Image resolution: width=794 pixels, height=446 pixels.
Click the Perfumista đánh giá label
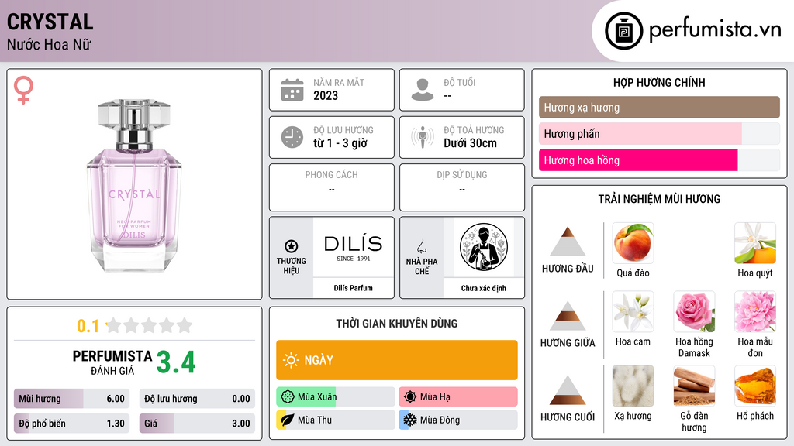[112, 362]
